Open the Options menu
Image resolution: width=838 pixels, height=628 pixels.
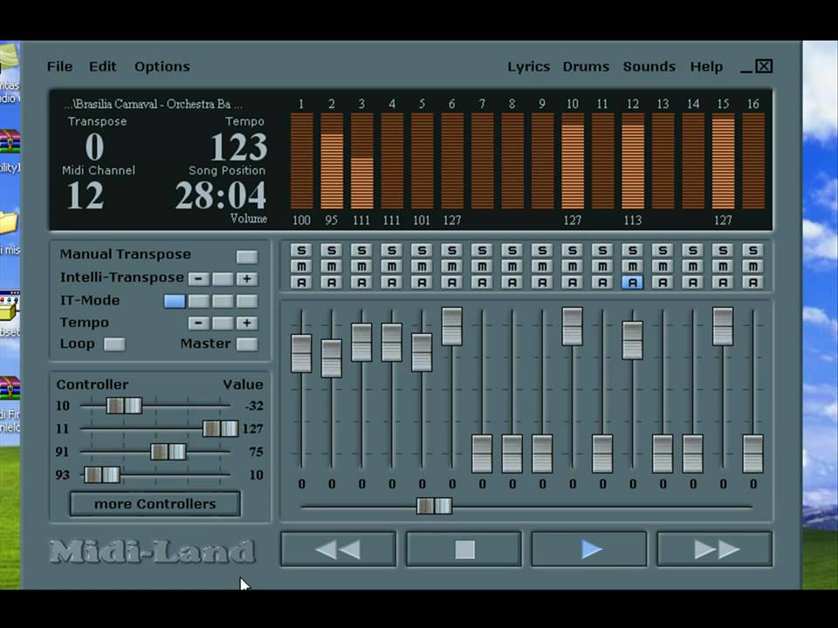click(x=162, y=67)
